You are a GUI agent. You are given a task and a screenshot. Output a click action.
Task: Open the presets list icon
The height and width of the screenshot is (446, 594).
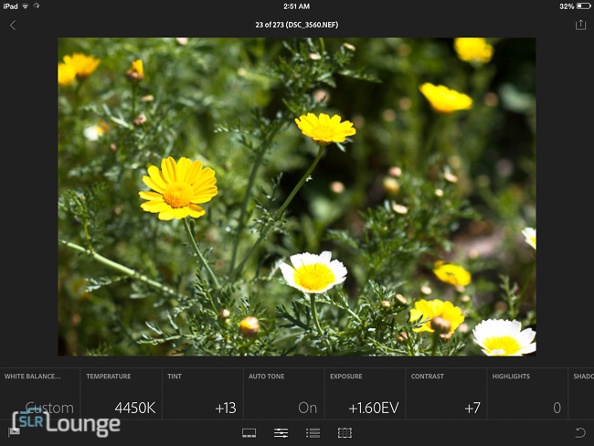point(313,432)
